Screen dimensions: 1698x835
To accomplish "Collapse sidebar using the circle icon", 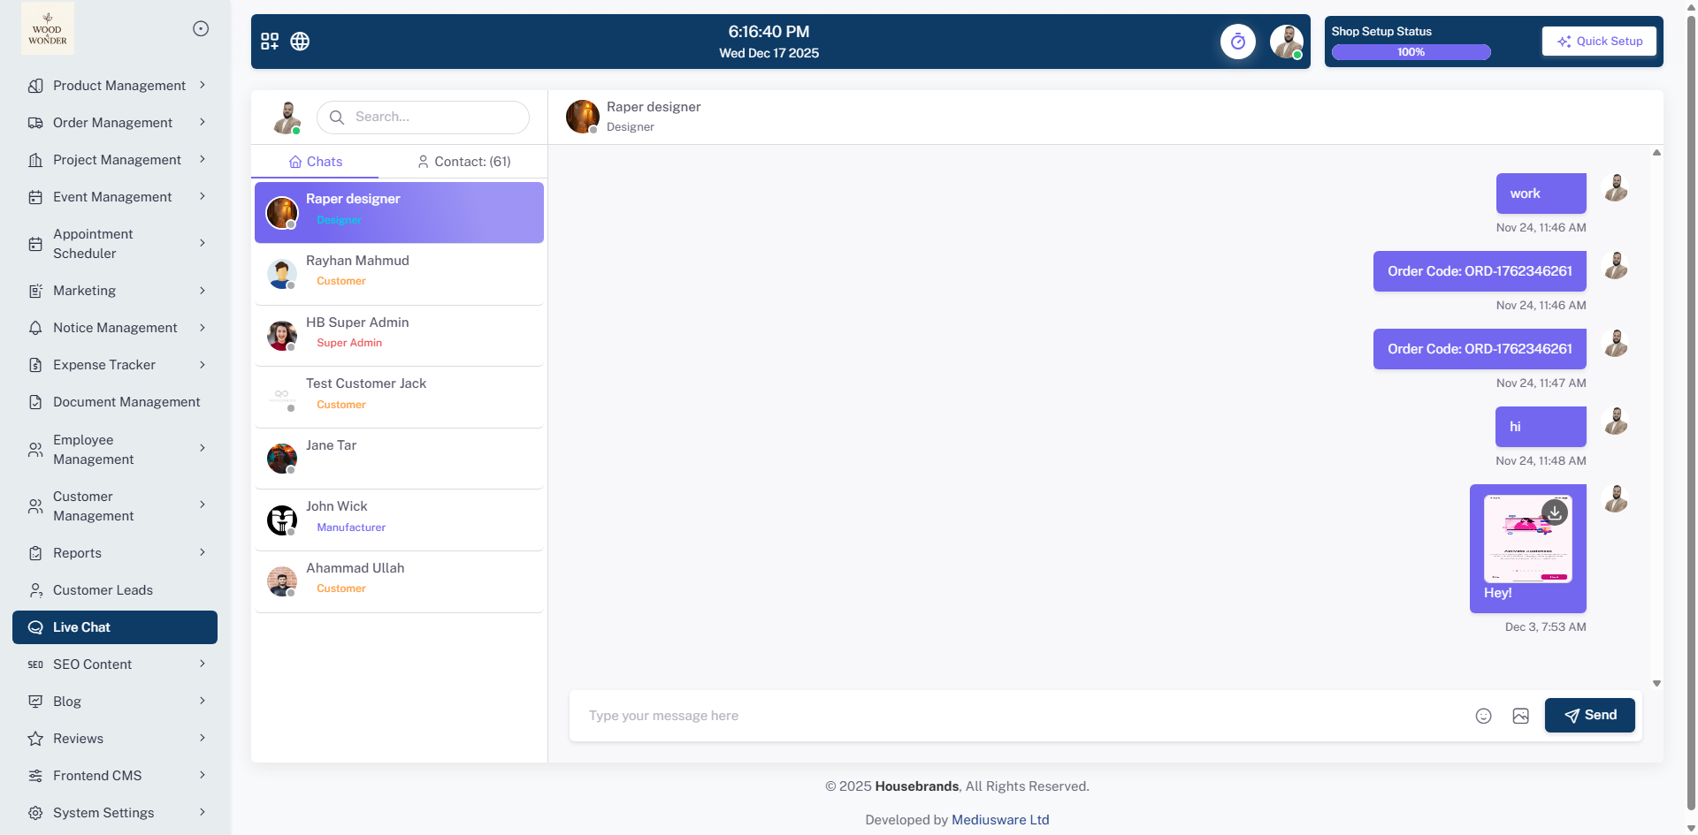I will pos(201,28).
